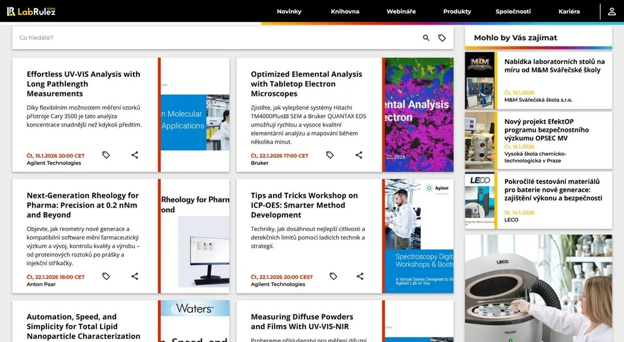Viewport: 624px width, 342px height.
Task: Click the search magnifier icon
Action: click(426, 38)
